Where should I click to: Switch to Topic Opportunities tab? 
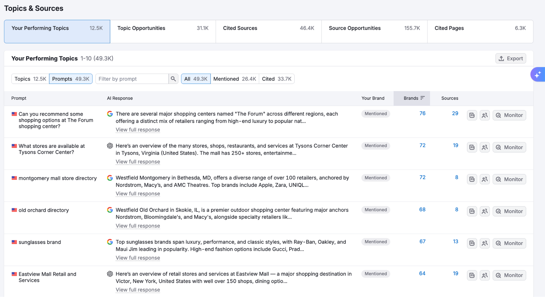click(x=163, y=32)
